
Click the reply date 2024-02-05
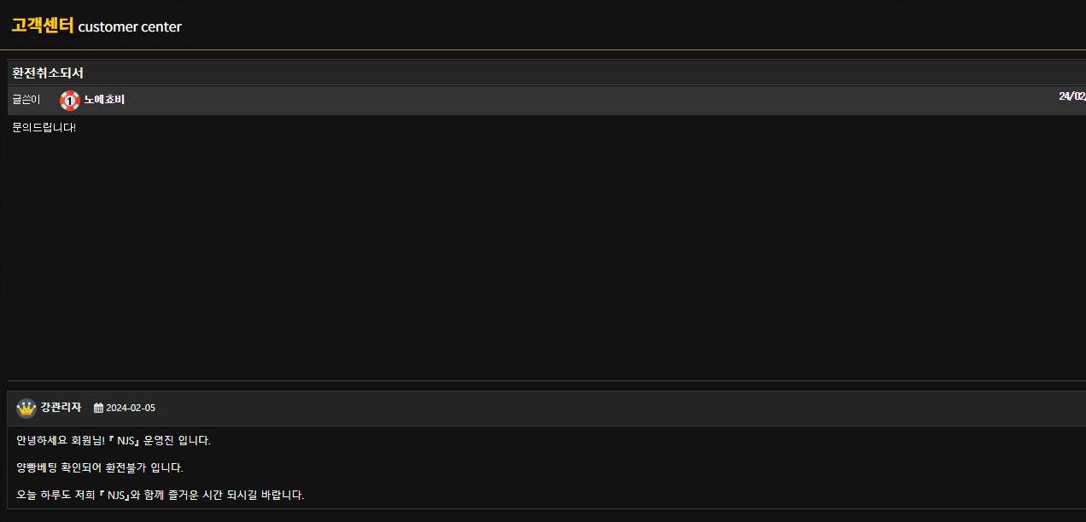[x=131, y=409]
